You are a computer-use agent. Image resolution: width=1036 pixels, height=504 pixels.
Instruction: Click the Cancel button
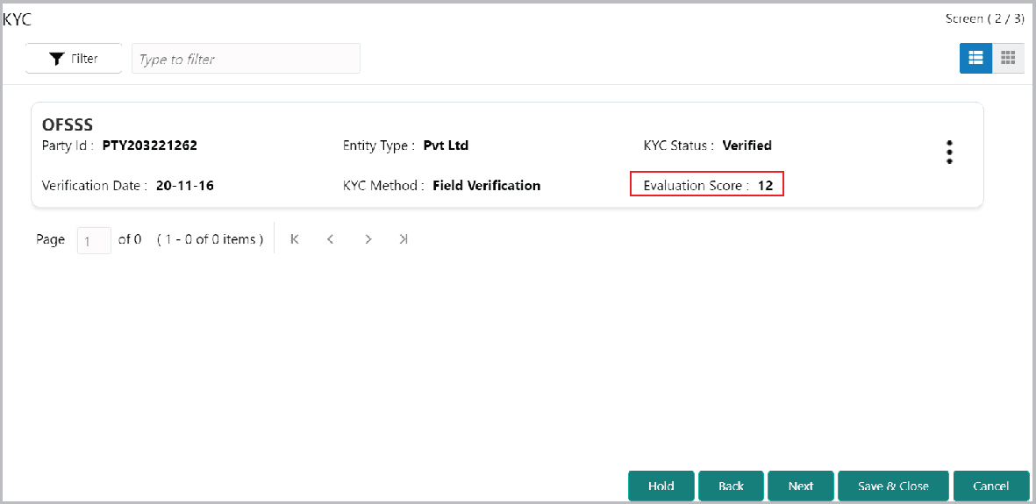tap(991, 486)
